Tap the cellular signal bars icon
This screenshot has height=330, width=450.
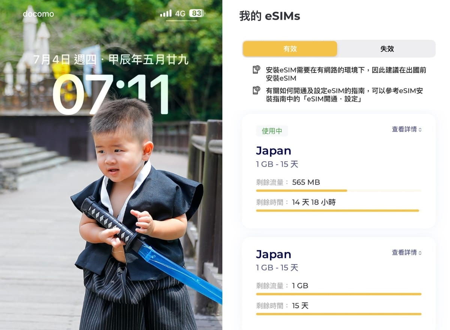click(166, 13)
